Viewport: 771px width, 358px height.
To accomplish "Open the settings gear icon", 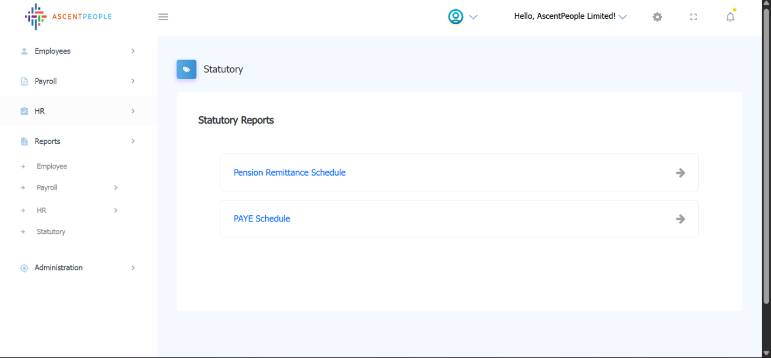I will pyautogui.click(x=657, y=17).
